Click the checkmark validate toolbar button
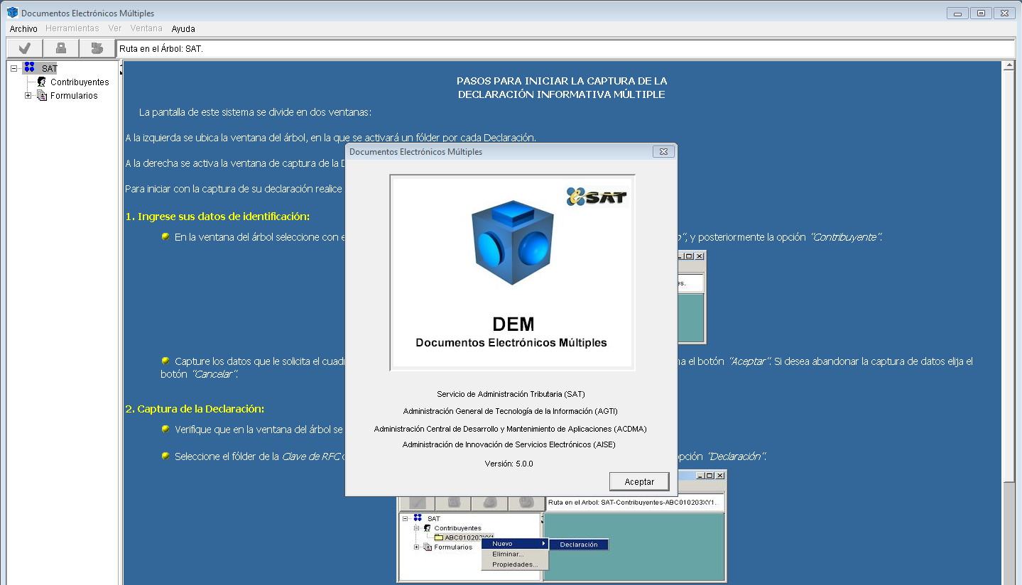Image resolution: width=1022 pixels, height=585 pixels. click(25, 48)
